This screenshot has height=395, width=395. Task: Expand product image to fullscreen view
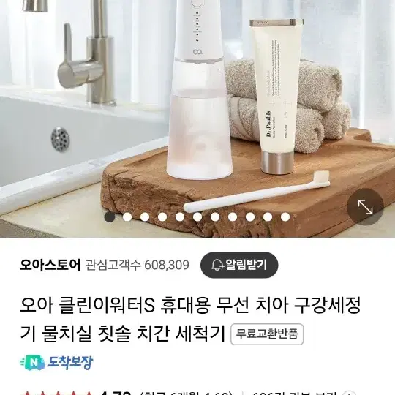[365, 207]
